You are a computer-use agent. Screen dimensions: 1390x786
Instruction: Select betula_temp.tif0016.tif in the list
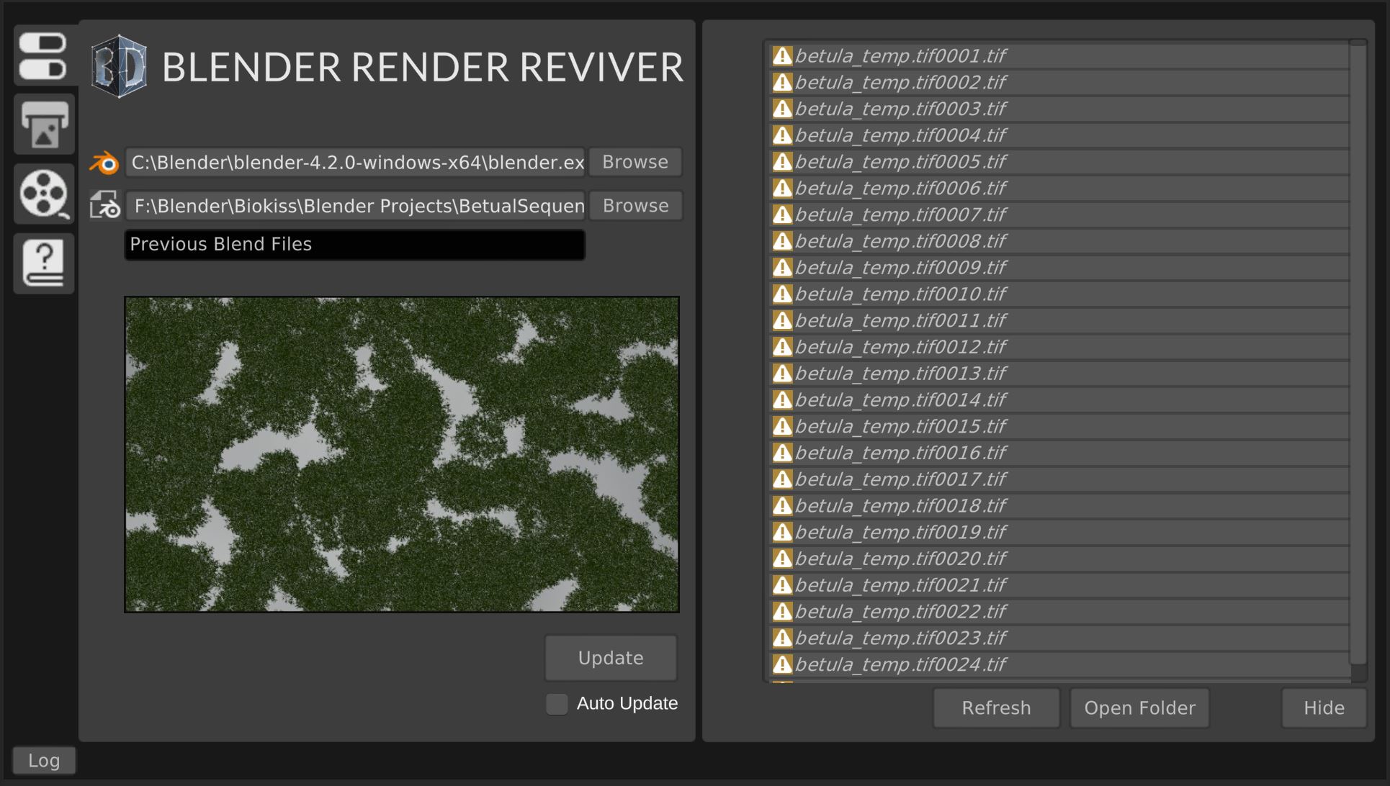coord(1059,453)
